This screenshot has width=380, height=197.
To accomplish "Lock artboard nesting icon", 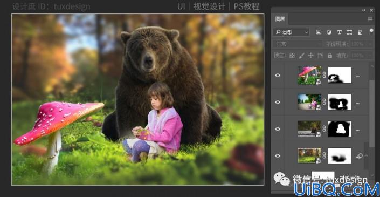I will 320,56.
